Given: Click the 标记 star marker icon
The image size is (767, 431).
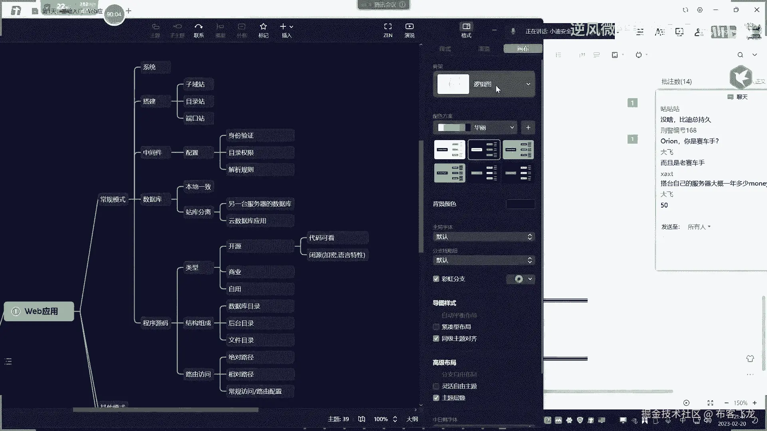Looking at the screenshot, I should pyautogui.click(x=263, y=27).
